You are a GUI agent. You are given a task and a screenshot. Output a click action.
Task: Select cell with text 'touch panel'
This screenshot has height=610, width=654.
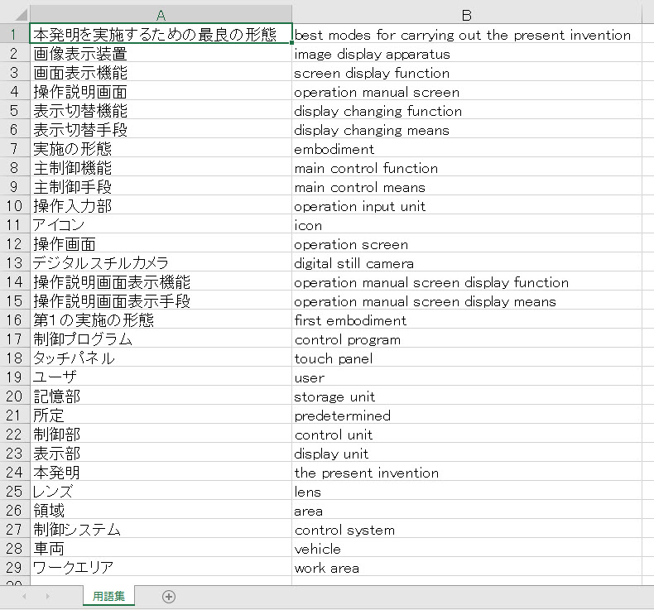point(466,358)
